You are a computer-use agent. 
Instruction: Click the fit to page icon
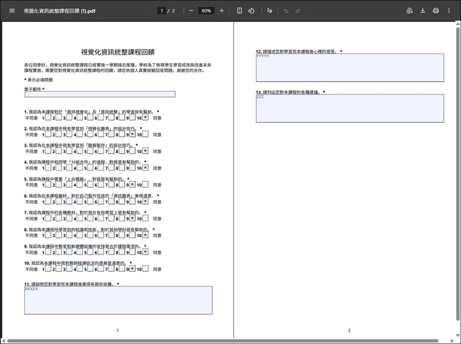click(x=240, y=11)
